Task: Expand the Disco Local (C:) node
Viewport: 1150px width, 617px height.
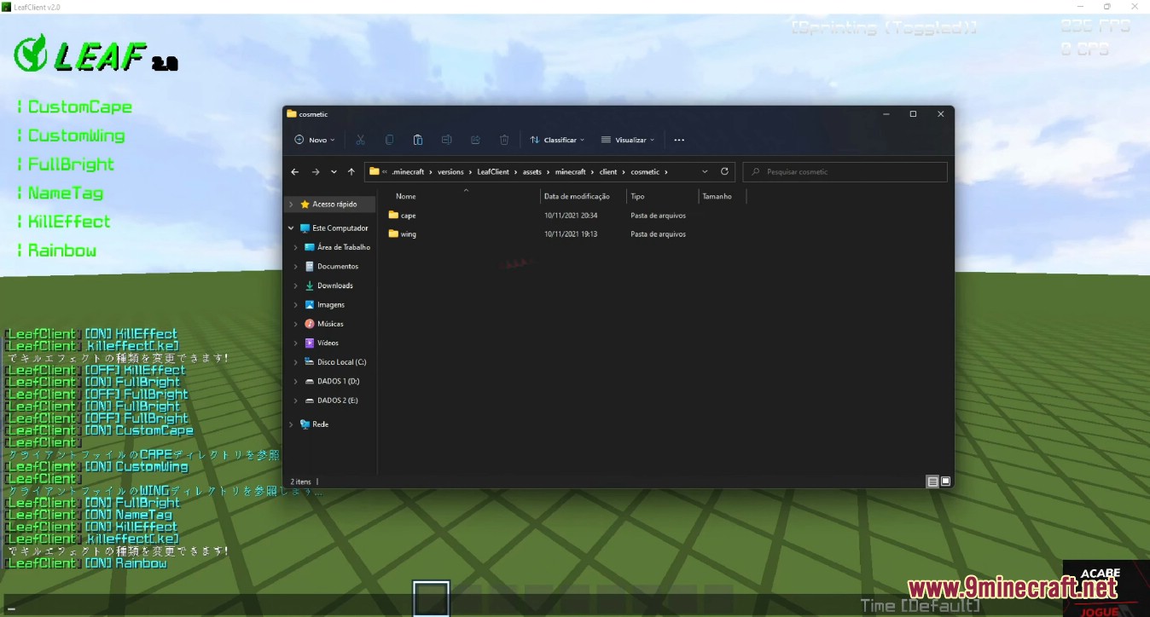Action: (296, 362)
